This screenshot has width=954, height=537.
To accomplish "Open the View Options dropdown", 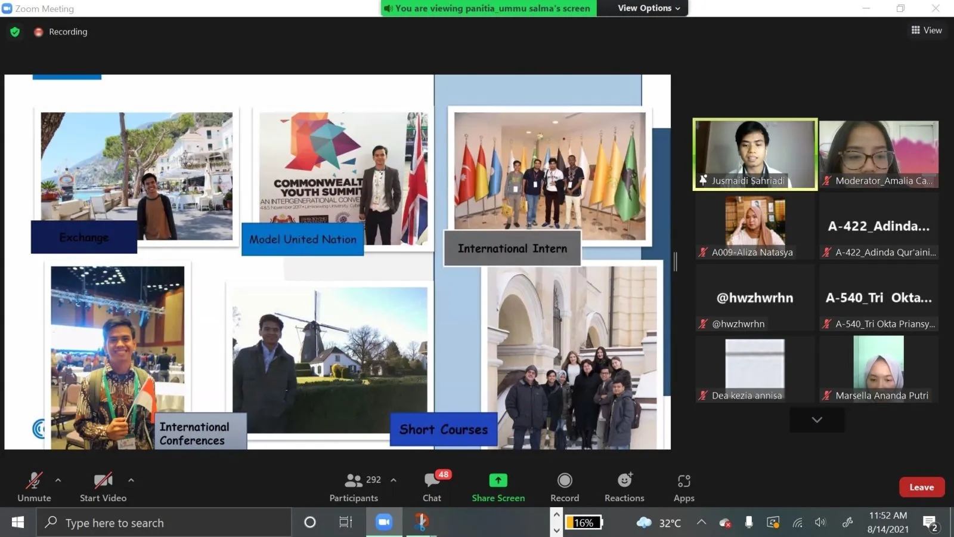I will 649,8.
